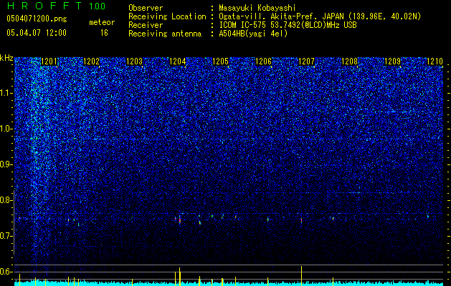Screen dimensions: 451x286
Task: Click the Observer field label
Action: (146, 8)
